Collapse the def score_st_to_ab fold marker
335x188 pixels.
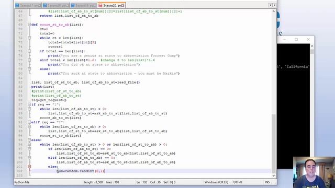[29, 25]
